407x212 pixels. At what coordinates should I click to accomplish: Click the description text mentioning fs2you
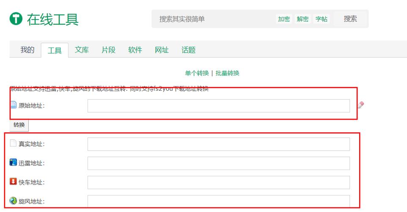[x=109, y=89]
